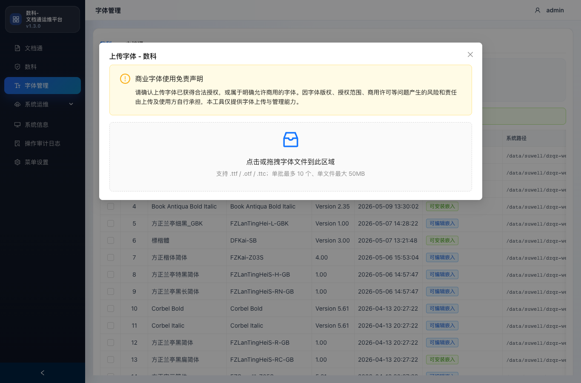Tick the checkbox for 方正兰亭黑简体 row

pos(111,343)
